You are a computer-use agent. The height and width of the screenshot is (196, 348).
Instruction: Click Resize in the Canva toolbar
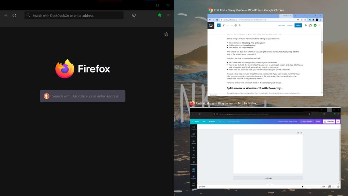[x=212, y=121]
